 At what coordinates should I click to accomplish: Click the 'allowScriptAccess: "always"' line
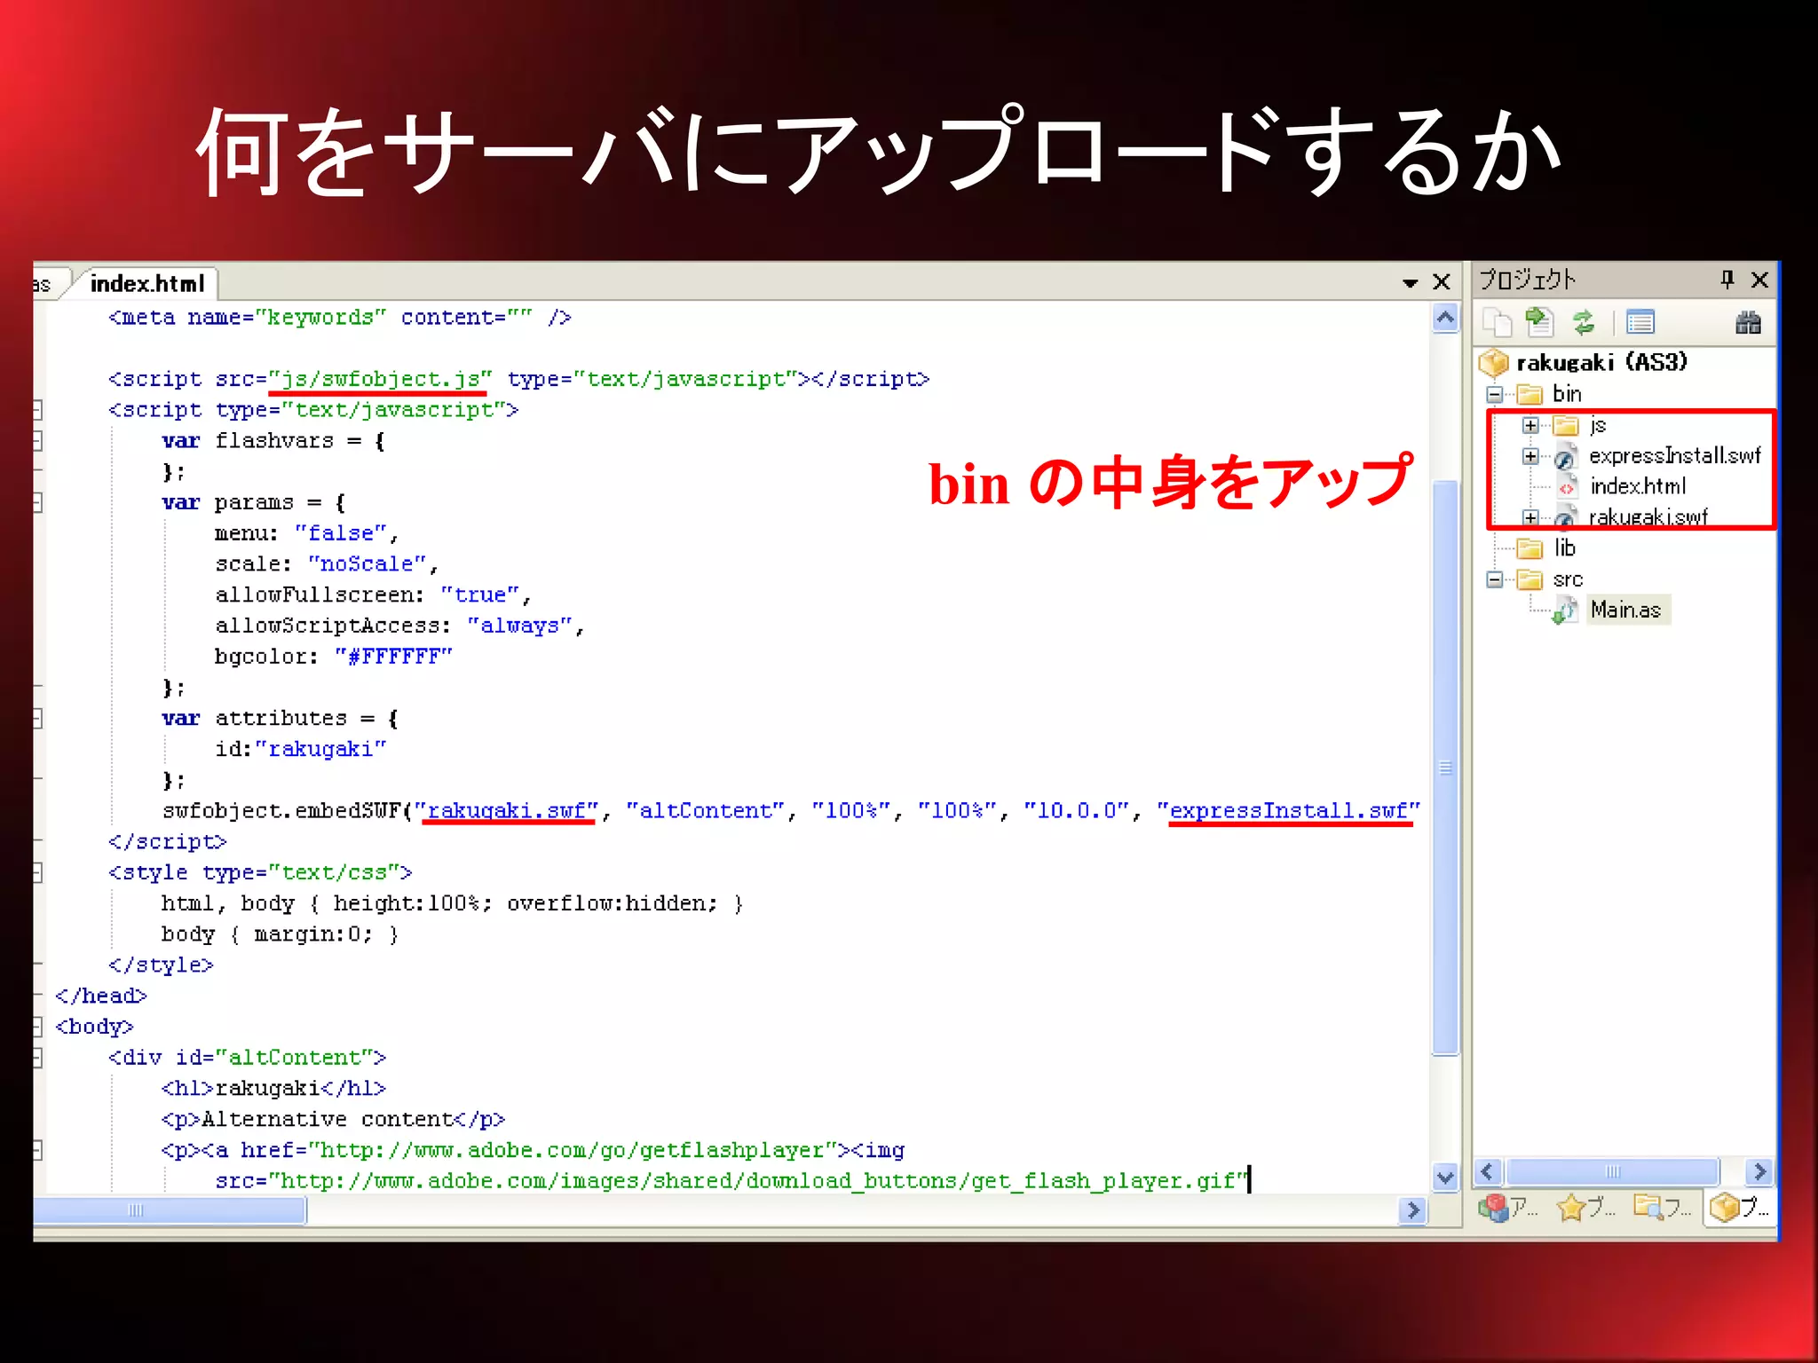[399, 626]
